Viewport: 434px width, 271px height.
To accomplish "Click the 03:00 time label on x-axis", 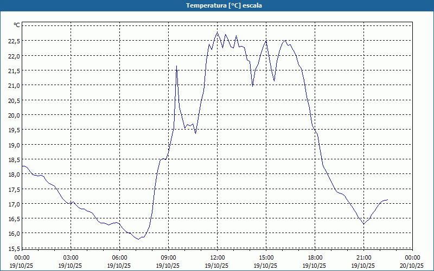I will (71, 257).
